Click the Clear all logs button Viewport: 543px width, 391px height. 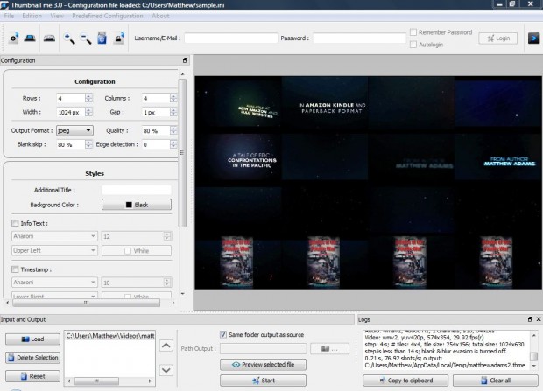coord(495,381)
